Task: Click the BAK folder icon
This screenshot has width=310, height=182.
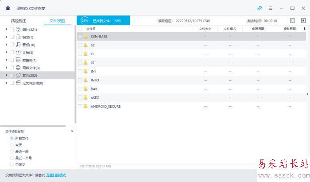Action: pyautogui.click(x=85, y=89)
